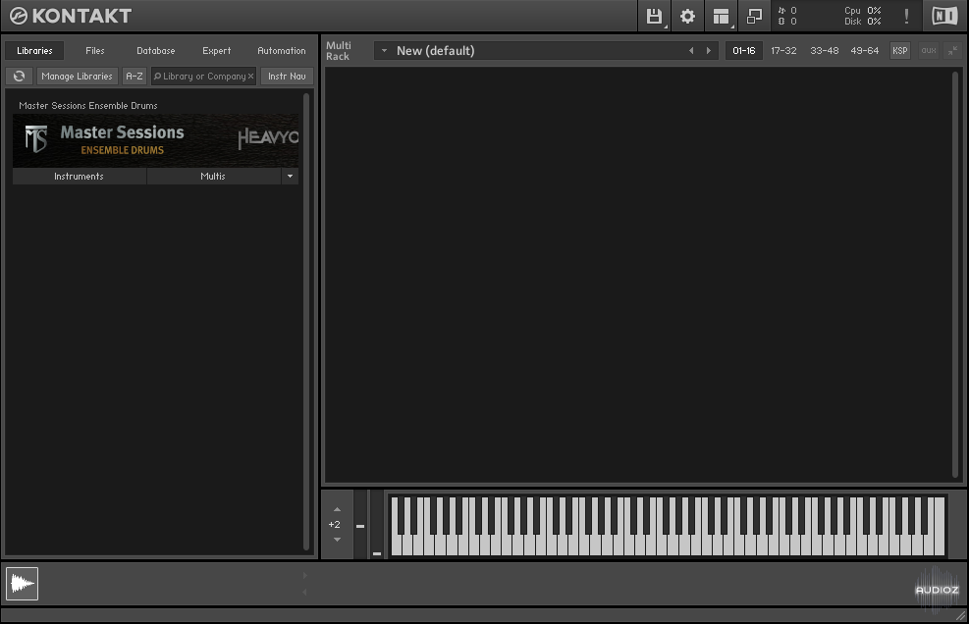Image resolution: width=969 pixels, height=624 pixels.
Task: Toggle A-Z library sorting
Action: point(135,76)
